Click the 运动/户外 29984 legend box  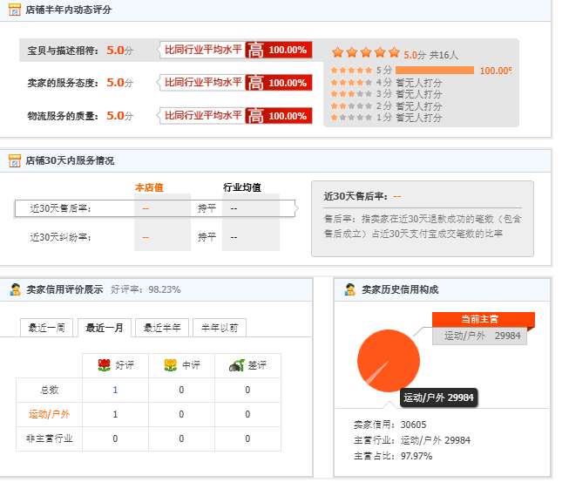(x=481, y=336)
